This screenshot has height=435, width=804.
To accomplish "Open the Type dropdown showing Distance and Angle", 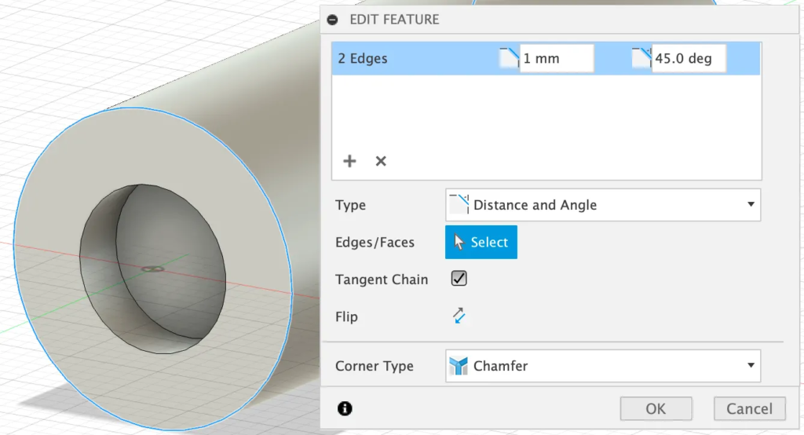I will 602,205.
